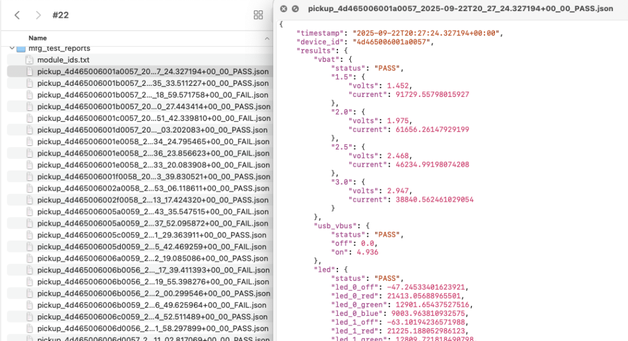Select pickup_4d465006001e0058 24.795465 FAIL file
Viewport: 628px width, 341px height.
[152, 142]
